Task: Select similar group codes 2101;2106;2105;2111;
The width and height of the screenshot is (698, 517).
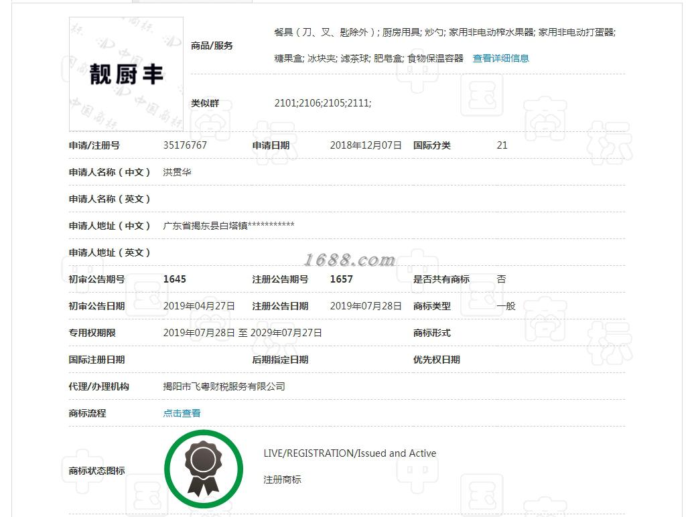Action: 323,103
